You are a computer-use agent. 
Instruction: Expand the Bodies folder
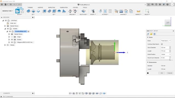click(x=9, y=39)
